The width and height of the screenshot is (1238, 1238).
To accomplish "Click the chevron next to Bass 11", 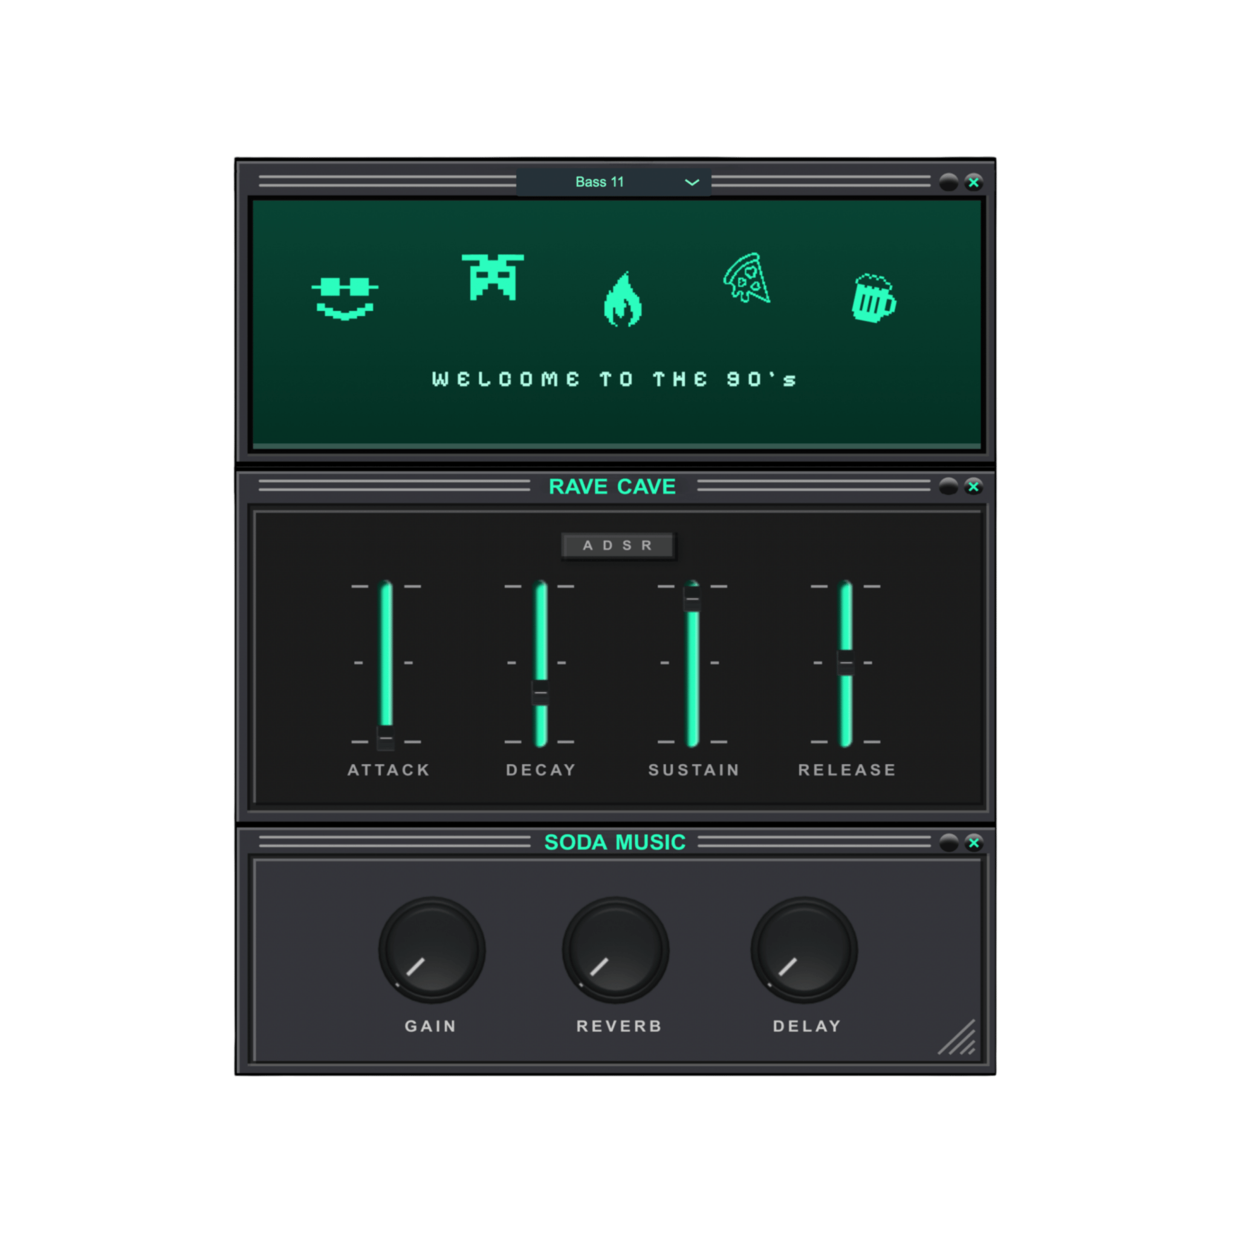I will (x=692, y=183).
